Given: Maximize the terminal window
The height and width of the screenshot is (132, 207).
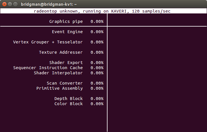Looking at the screenshot, I should coord(15,4).
